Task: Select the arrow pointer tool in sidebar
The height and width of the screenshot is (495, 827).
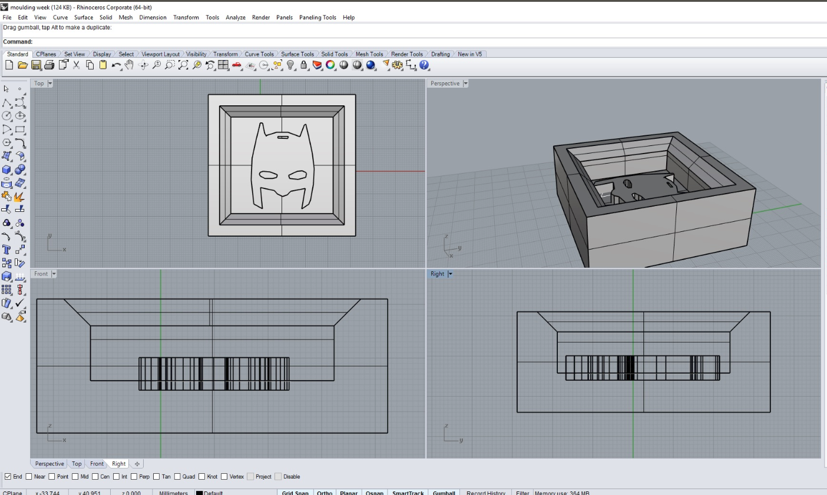Action: point(6,89)
